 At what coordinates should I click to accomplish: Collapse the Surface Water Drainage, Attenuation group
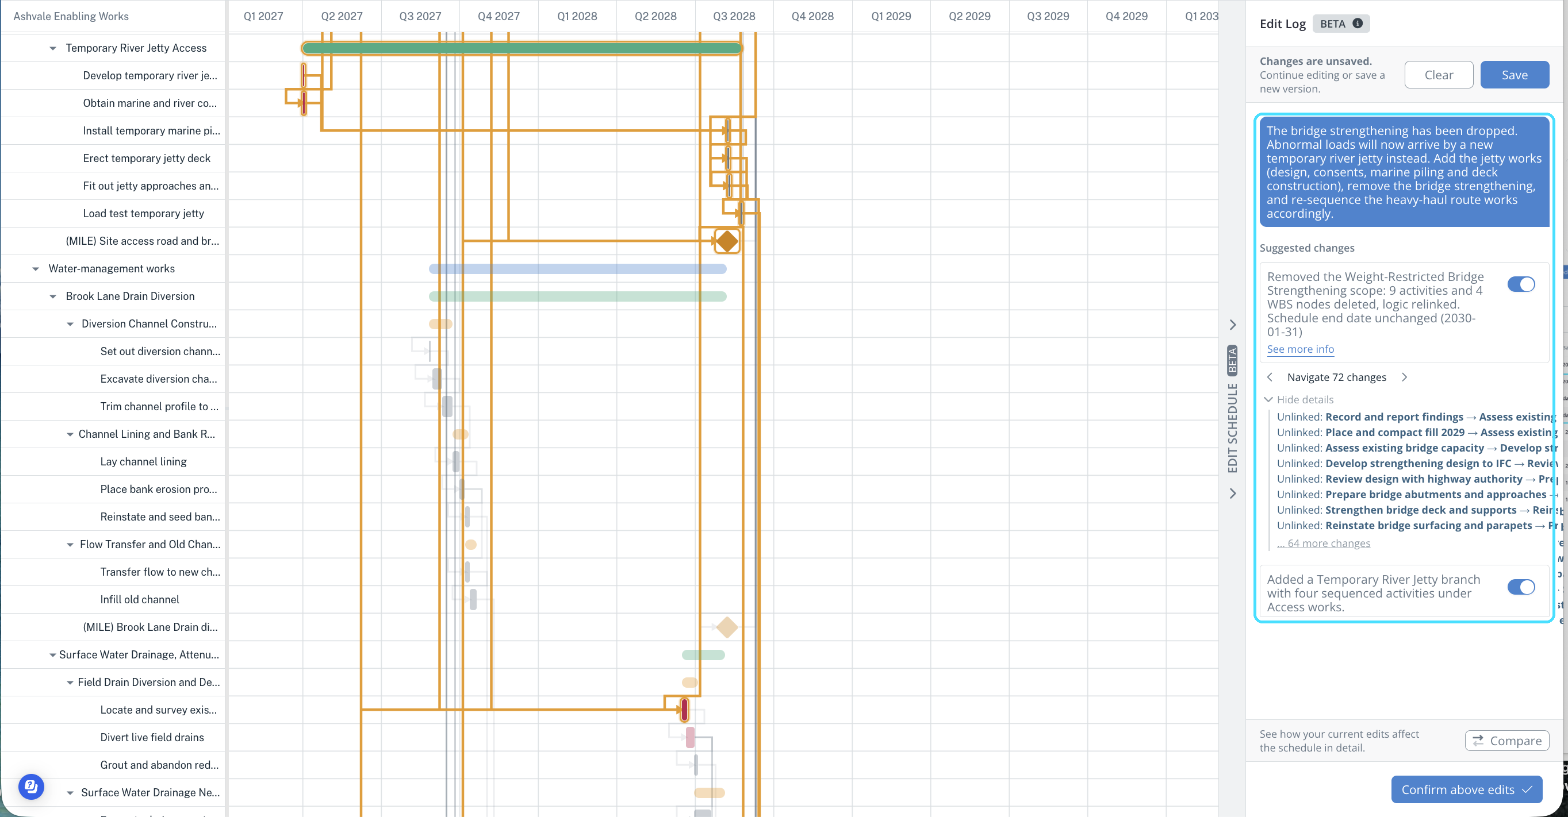coord(53,655)
